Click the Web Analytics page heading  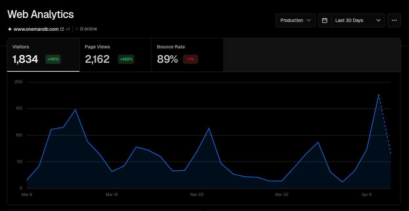[41, 14]
